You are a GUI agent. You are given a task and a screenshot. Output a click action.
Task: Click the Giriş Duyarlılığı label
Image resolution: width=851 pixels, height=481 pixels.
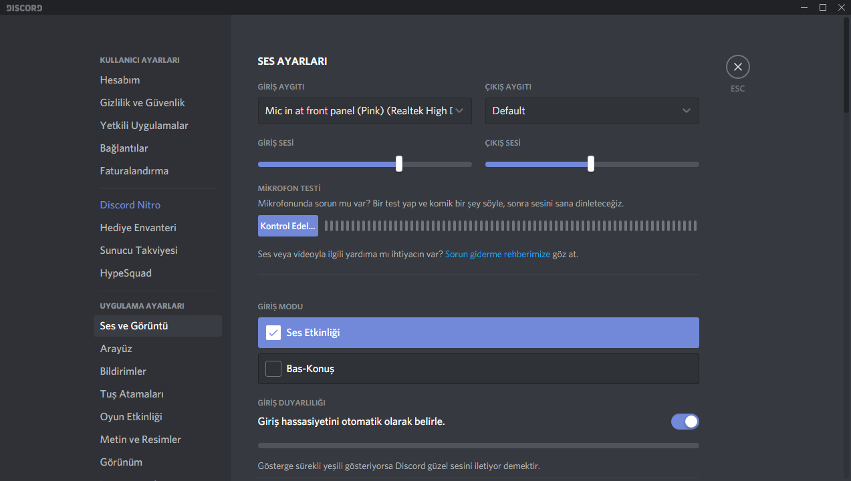[291, 403]
